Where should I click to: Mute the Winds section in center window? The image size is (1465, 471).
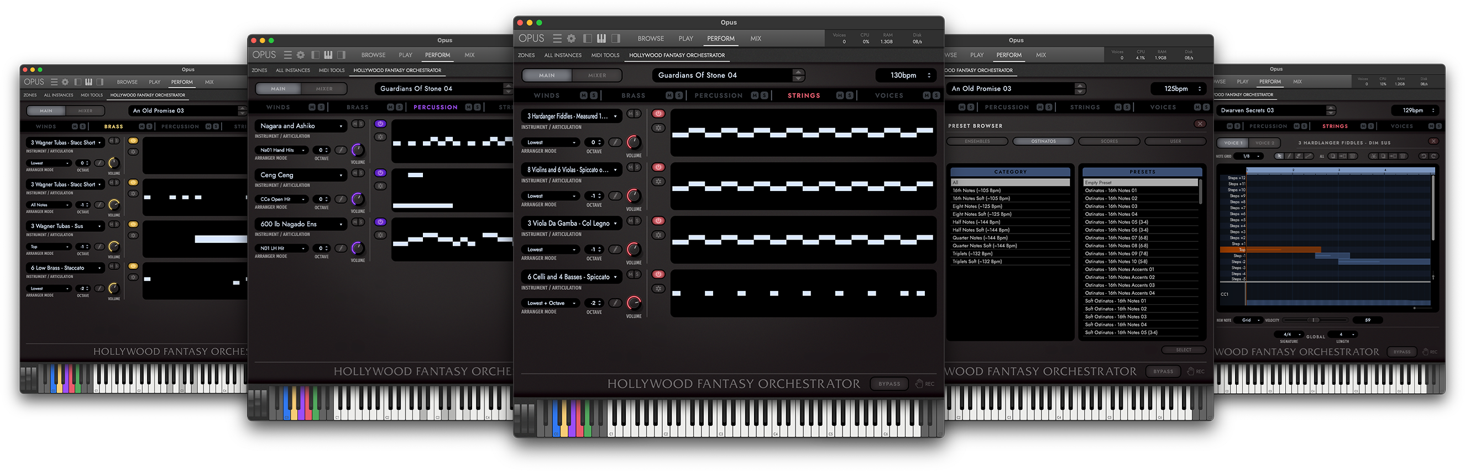click(x=583, y=96)
